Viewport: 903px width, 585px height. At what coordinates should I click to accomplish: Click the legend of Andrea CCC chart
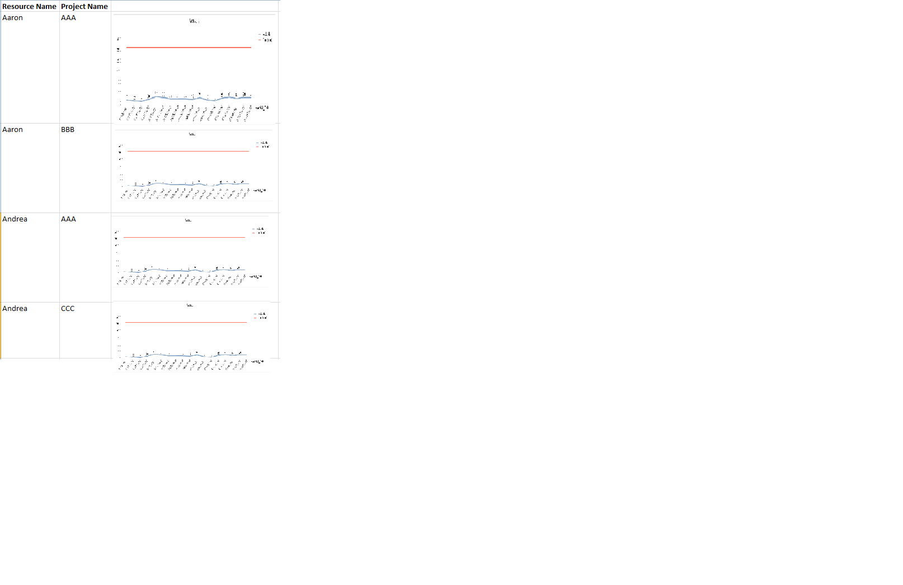tap(260, 315)
